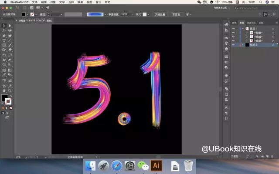Viewport: 279px width, 174px height.
Task: Hide layer 图层 1 with eye icon
Action: tap(233, 29)
